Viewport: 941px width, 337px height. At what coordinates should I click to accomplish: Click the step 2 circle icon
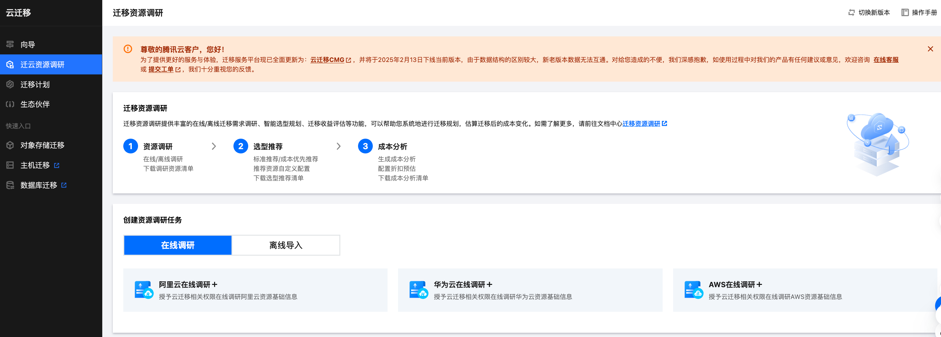pos(241,147)
